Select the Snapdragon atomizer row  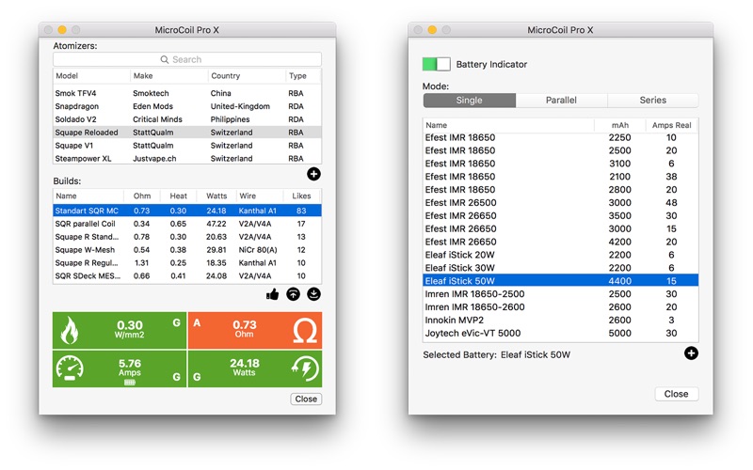tap(187, 106)
